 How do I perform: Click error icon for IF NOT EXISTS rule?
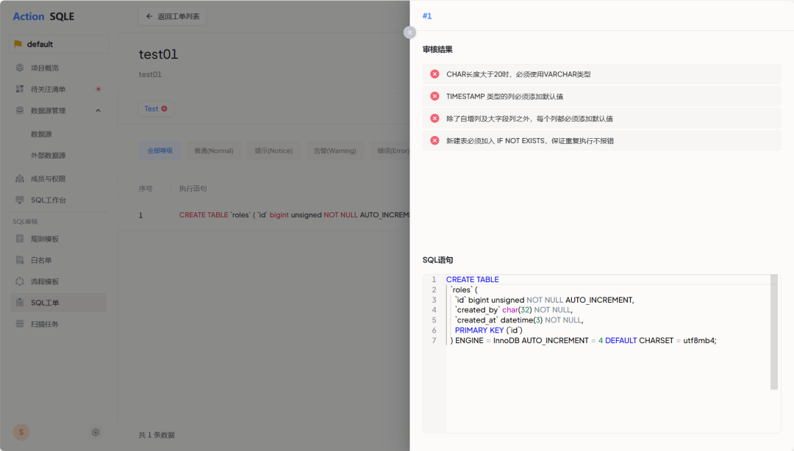point(434,141)
